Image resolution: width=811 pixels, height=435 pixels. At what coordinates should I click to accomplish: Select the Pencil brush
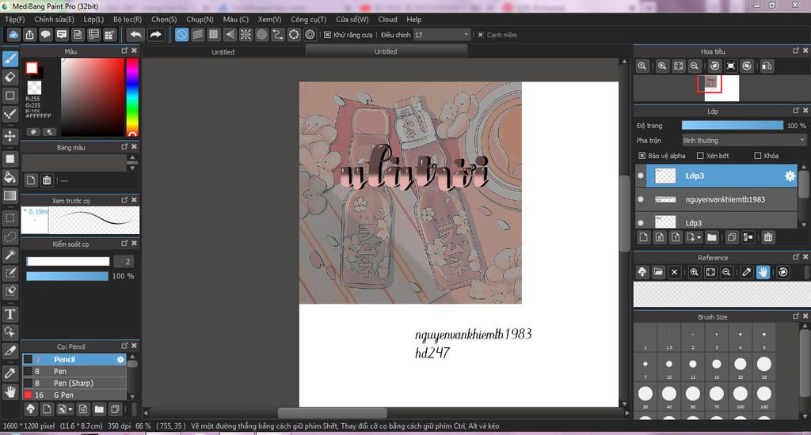point(74,359)
